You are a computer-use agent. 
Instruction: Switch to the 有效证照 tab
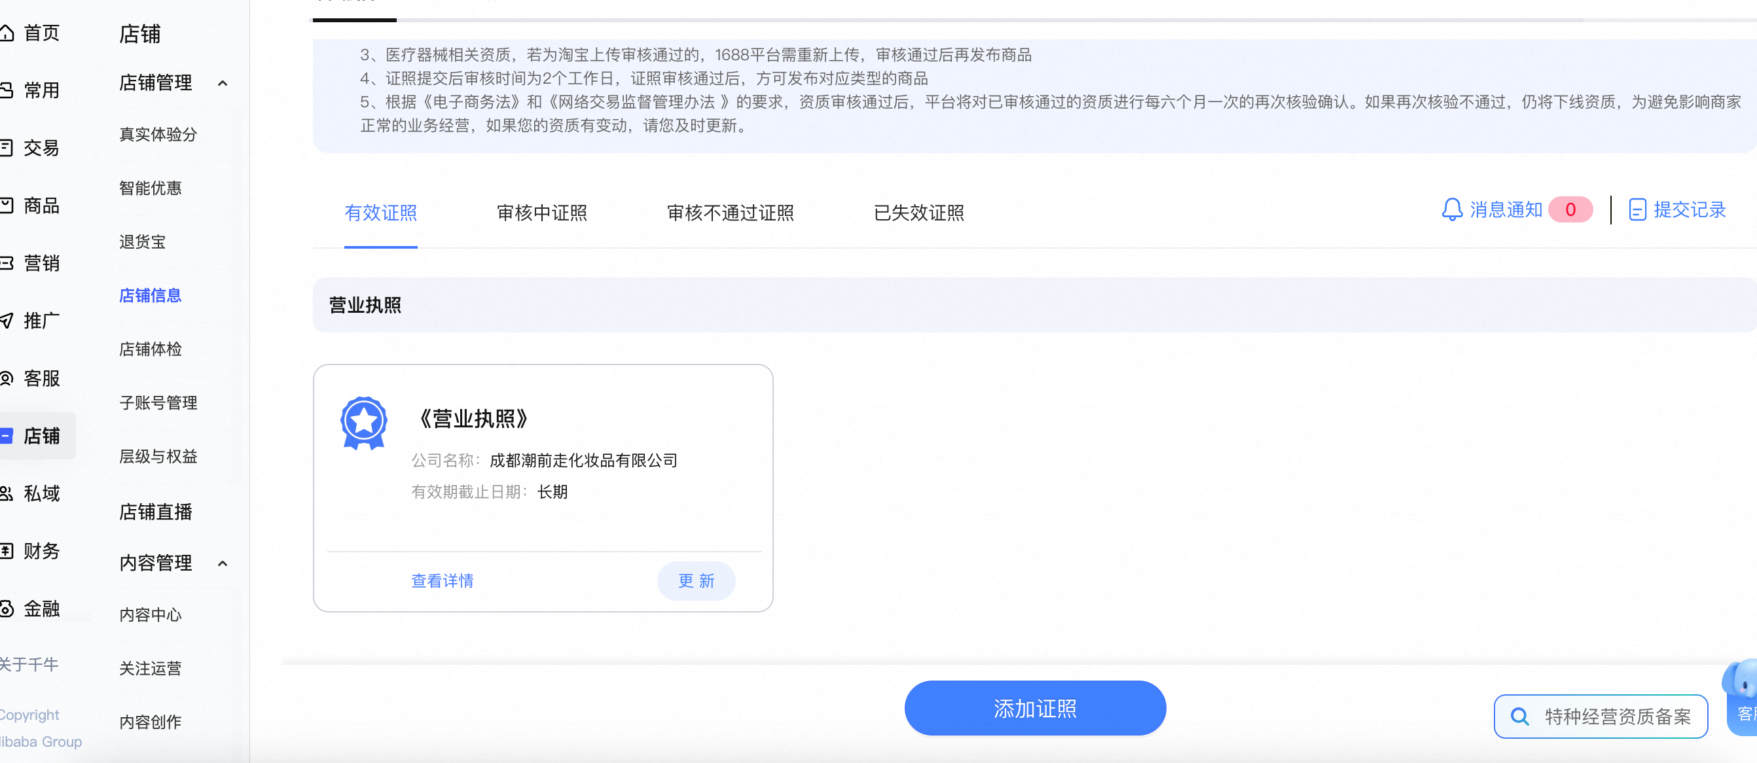pos(380,213)
